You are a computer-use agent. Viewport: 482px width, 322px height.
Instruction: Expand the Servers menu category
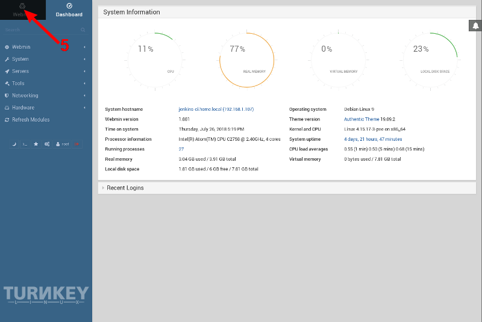tap(20, 71)
